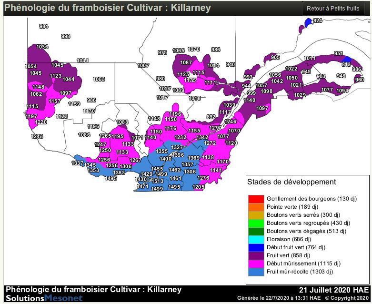The image size is (372, 304).
Task: Click the 1205 degree-day label
Action: 199,187
